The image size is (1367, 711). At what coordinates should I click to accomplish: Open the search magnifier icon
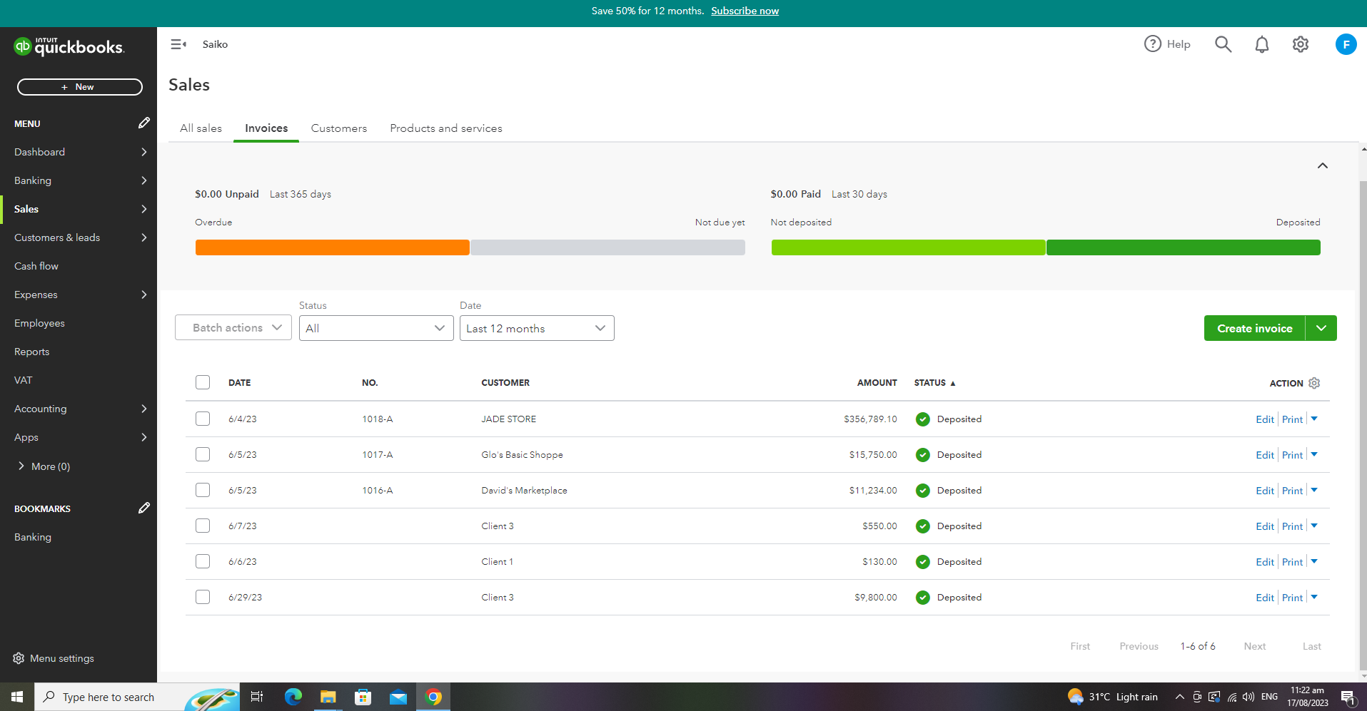[1223, 44]
